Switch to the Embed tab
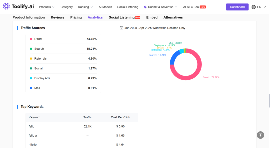 coord(152,17)
